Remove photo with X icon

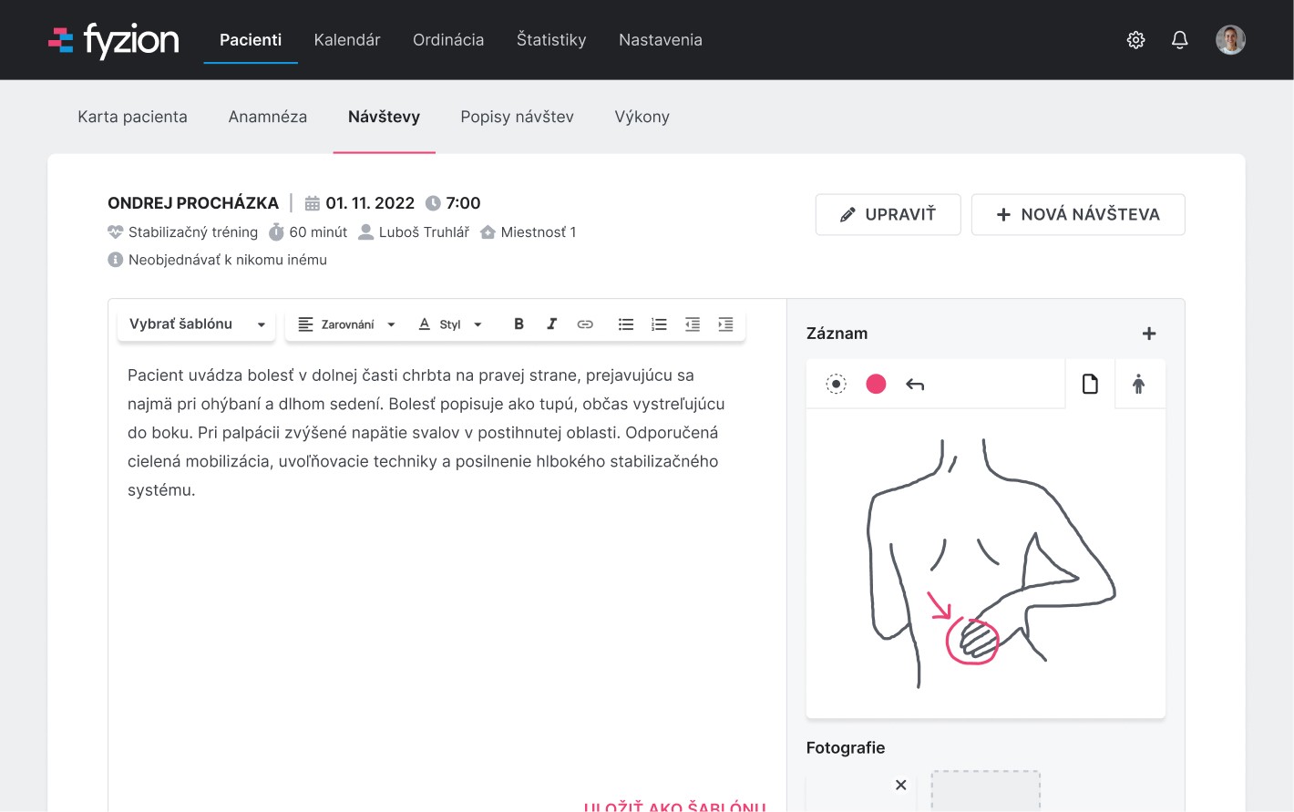900,785
